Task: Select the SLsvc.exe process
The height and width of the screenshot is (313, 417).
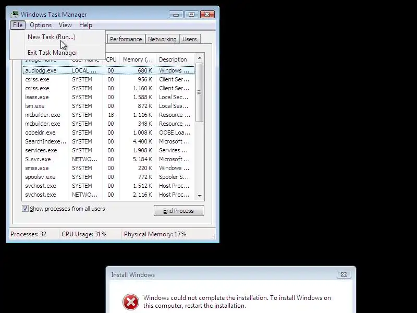Action: click(108, 159)
